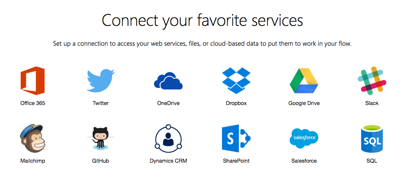Click the Office 365 icon
The image size is (407, 177).
pyautogui.click(x=33, y=80)
